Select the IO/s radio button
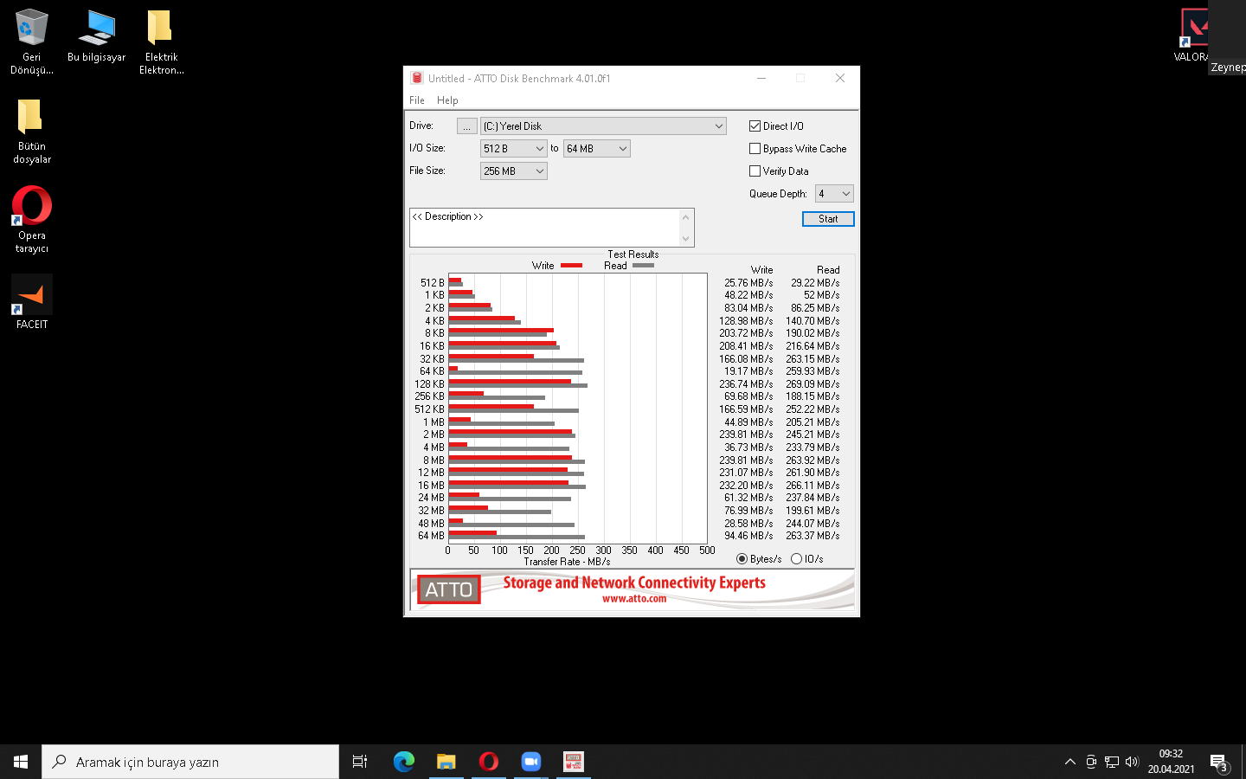Image resolution: width=1246 pixels, height=779 pixels. click(796, 559)
